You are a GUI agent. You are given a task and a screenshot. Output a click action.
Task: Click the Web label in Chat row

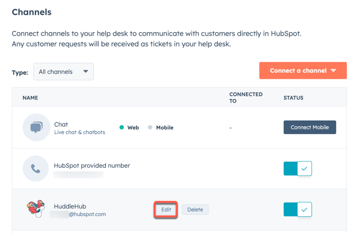(x=133, y=128)
